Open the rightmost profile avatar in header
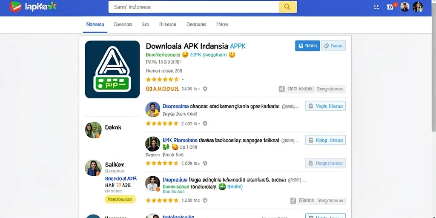 418,7
